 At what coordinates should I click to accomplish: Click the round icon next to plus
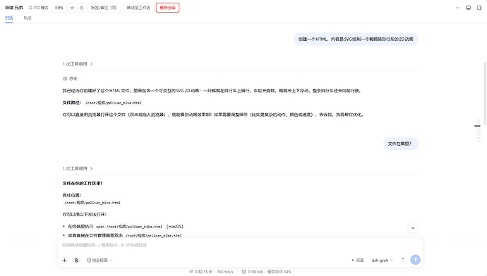click(76, 261)
